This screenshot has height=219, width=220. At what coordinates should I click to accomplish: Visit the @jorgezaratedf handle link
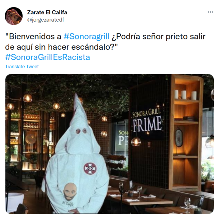[45, 20]
